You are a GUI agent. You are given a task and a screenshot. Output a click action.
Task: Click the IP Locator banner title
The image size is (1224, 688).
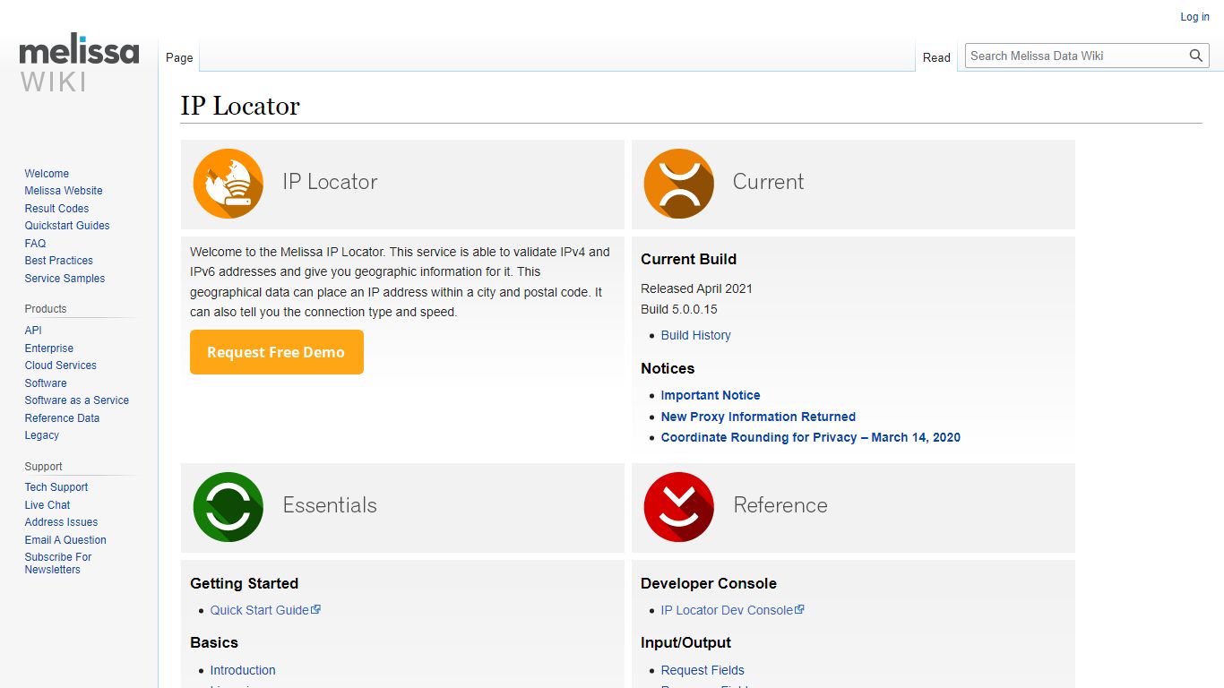[x=330, y=182]
